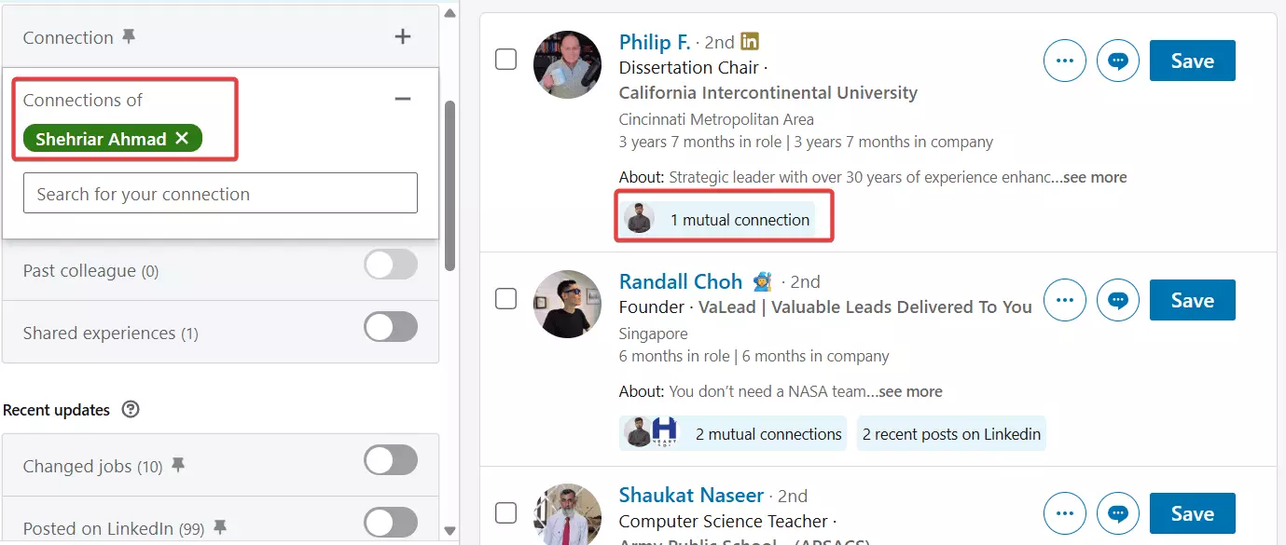This screenshot has width=1286, height=545.
Task: Save Philip F.'s profile
Action: [x=1192, y=60]
